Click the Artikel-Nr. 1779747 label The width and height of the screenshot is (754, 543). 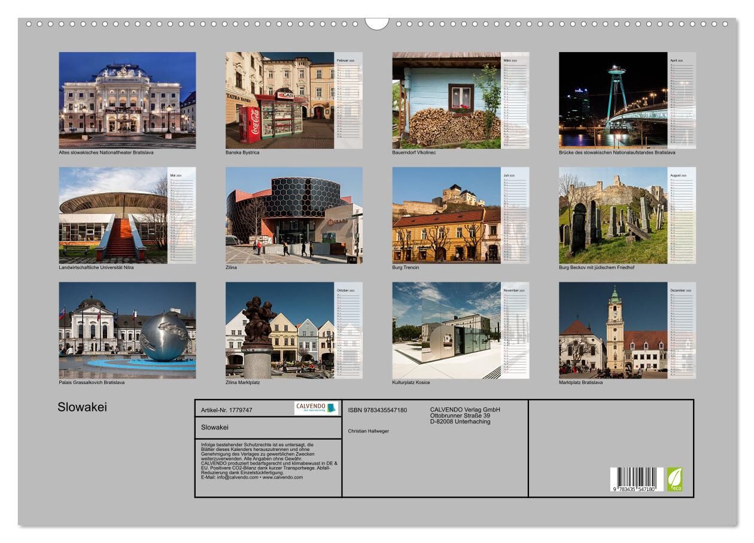pos(227,410)
